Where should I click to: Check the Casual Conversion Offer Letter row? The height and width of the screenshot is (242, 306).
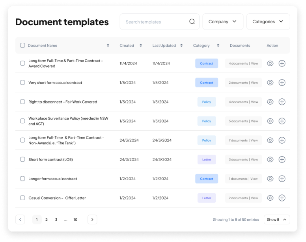point(22,198)
